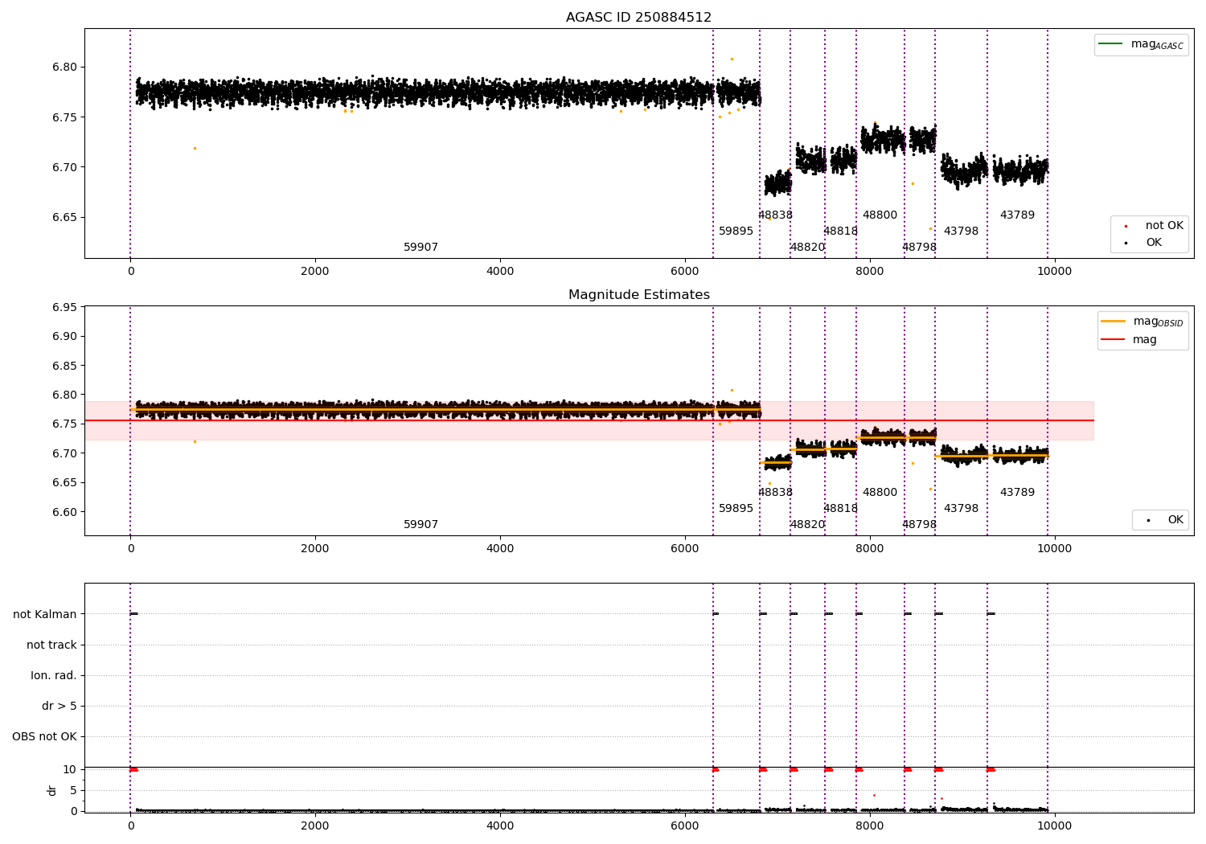Click obsid label 48838 in AGASC ID plot
The height and width of the screenshot is (844, 1206).
(775, 215)
